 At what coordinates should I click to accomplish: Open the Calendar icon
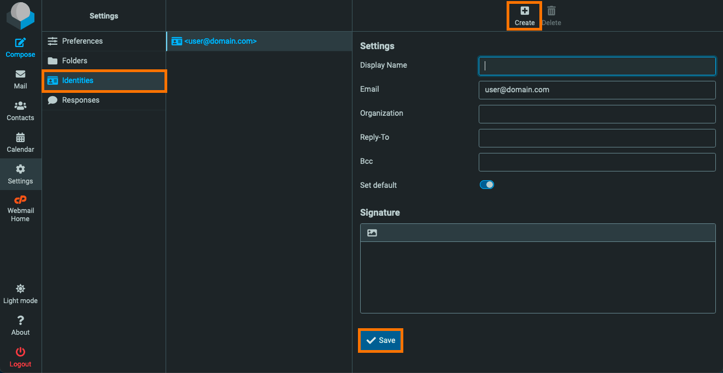pos(20,138)
